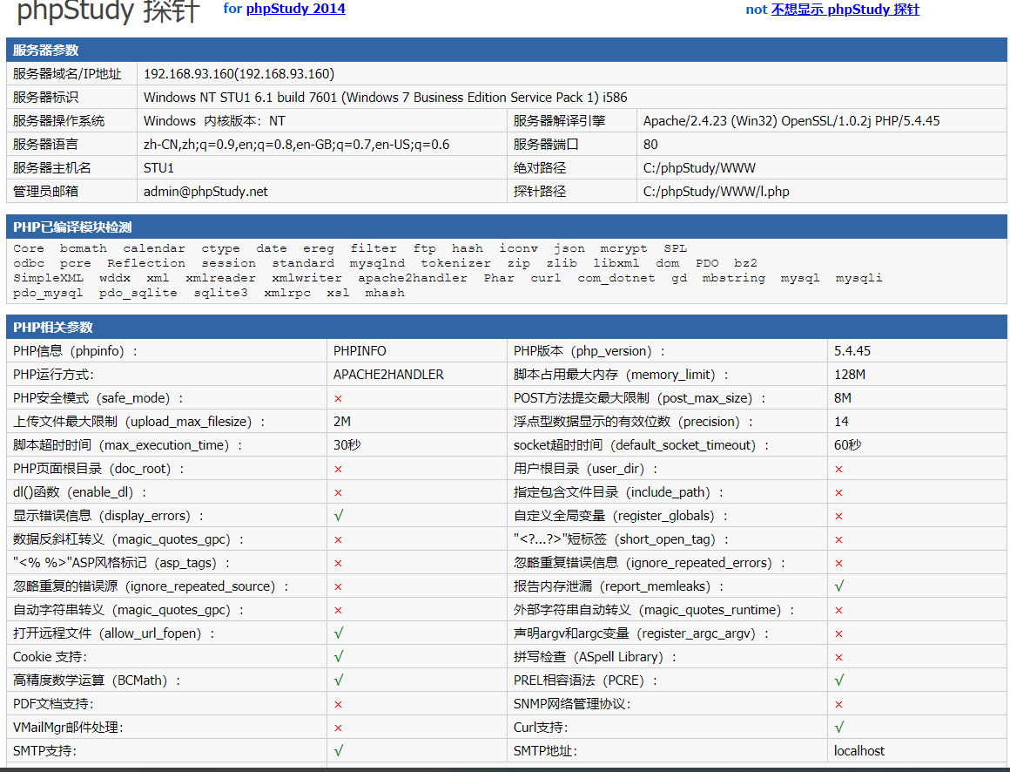Click the red cross for register_argc_argv
Viewport: 1010px width, 772px height.
(x=838, y=634)
